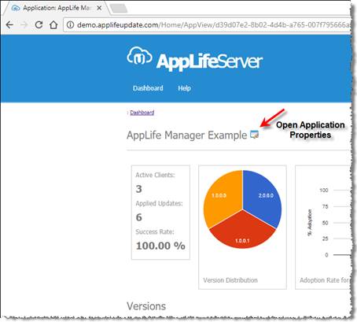
Task: Open a new browser tab
Action: [x=119, y=9]
